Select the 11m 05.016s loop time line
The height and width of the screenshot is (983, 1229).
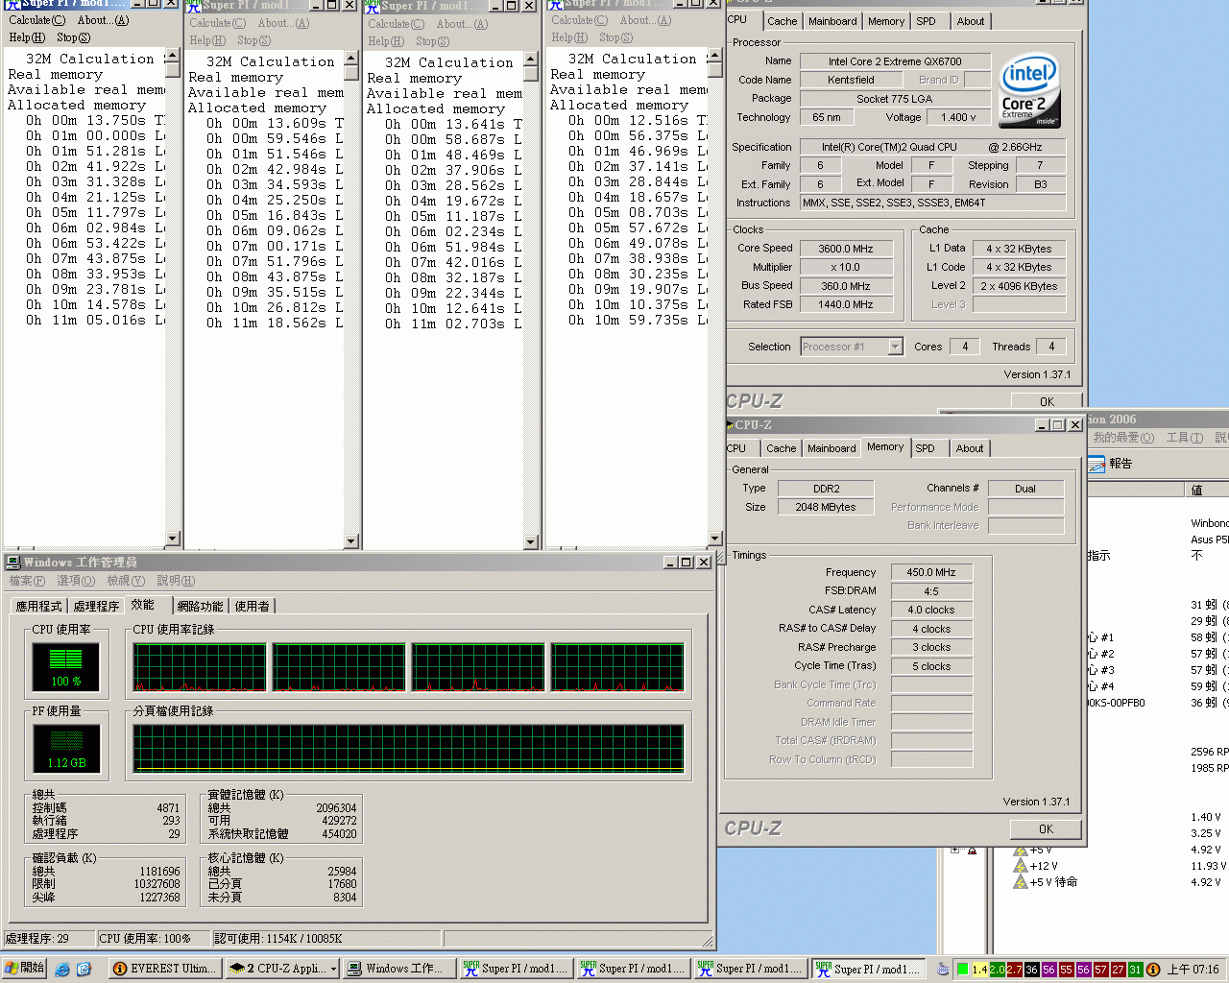coord(86,320)
